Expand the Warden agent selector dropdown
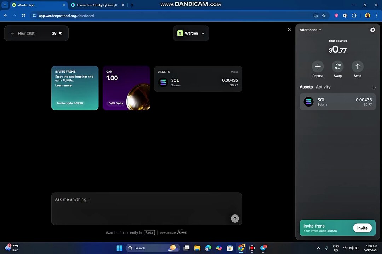 tap(191, 33)
